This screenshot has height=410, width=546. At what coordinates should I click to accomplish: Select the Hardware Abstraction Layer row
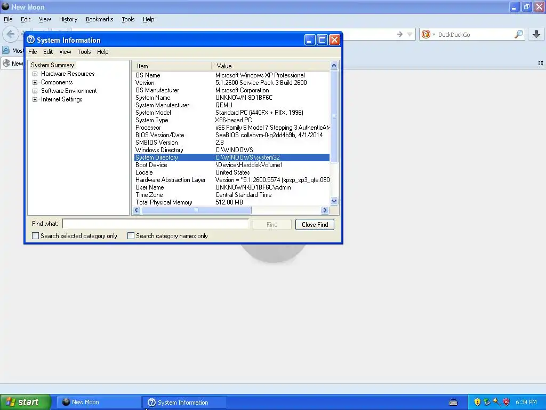[231, 180]
